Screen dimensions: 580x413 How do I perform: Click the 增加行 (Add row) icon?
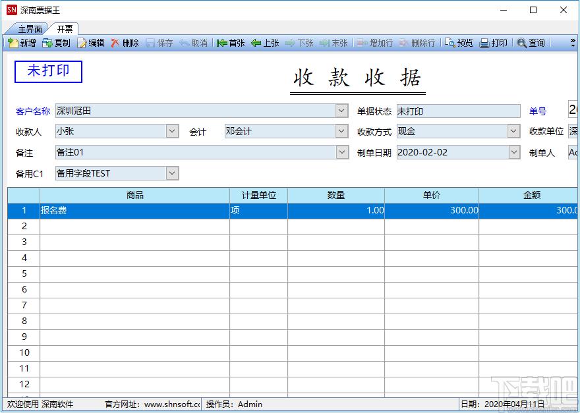coord(375,43)
